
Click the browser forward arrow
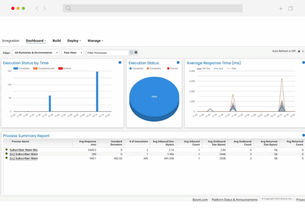click(44, 8)
